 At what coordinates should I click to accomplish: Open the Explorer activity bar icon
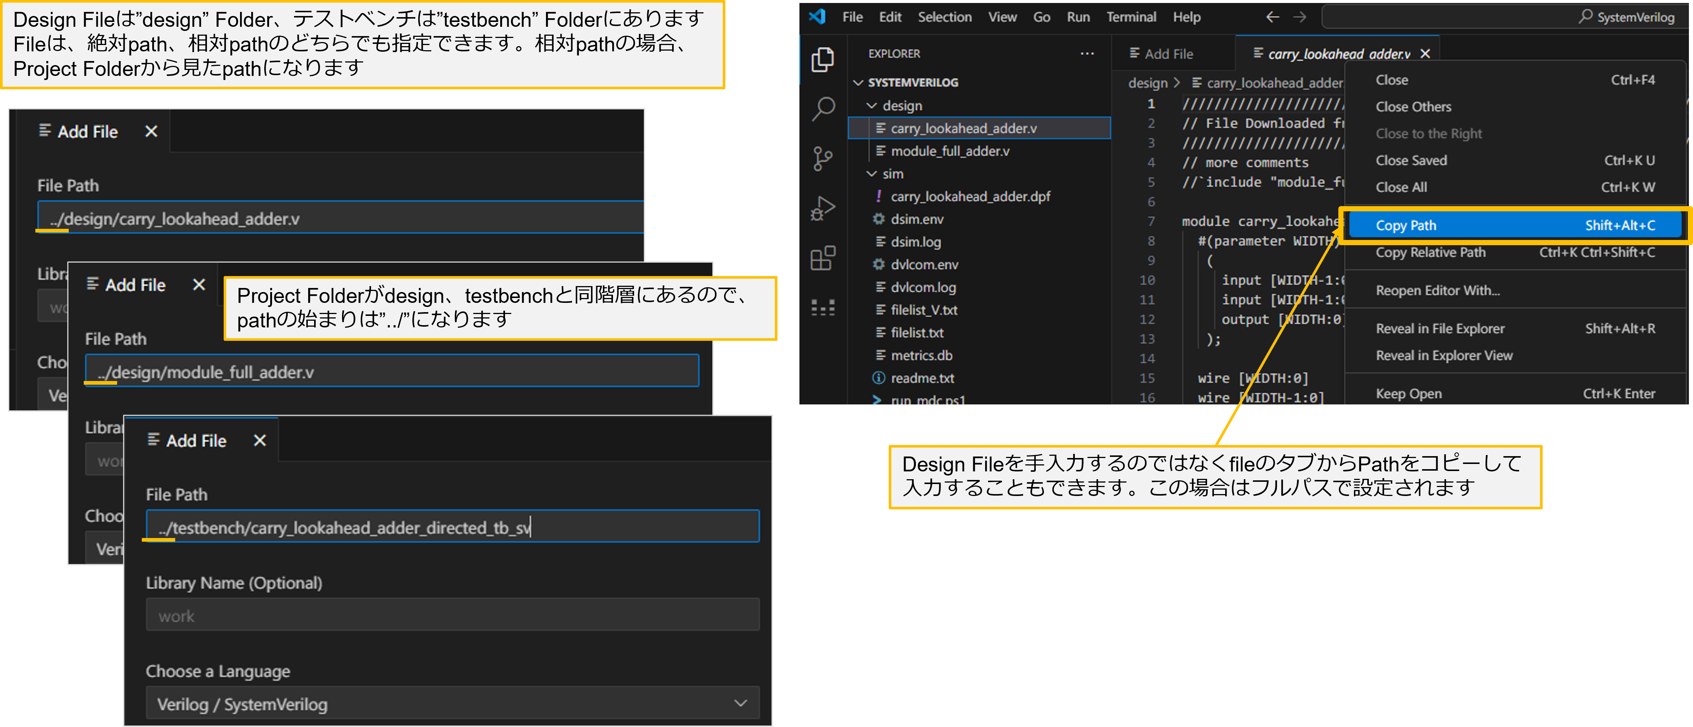point(822,60)
